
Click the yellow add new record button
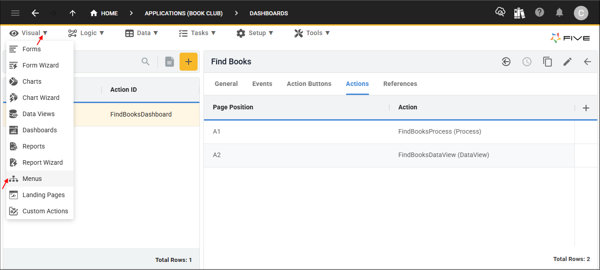tap(189, 62)
